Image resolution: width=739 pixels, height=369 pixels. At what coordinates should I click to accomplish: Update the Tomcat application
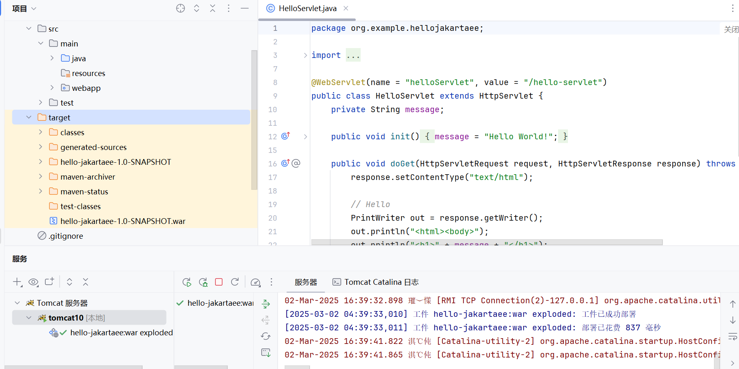235,282
